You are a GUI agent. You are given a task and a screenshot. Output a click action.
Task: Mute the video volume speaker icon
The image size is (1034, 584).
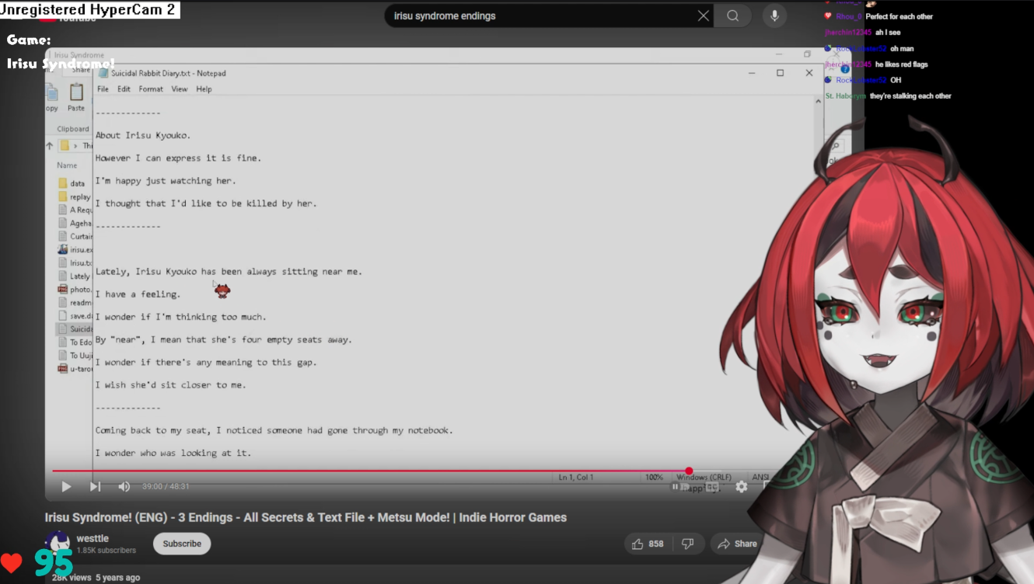pos(124,486)
